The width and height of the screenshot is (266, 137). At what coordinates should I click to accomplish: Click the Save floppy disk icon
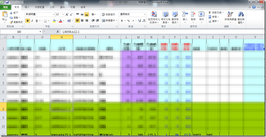[x=7, y=2]
